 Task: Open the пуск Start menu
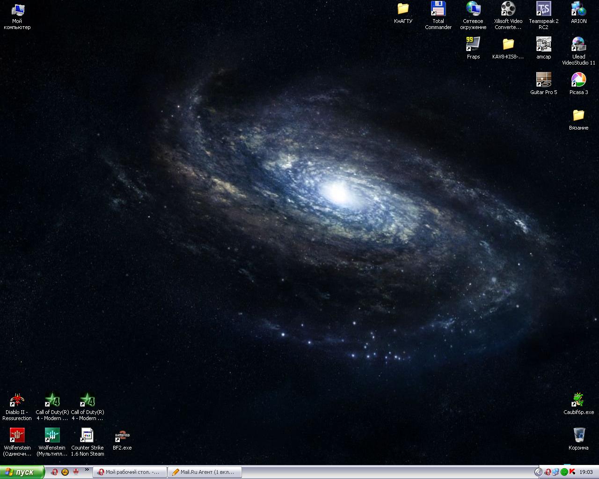22,472
